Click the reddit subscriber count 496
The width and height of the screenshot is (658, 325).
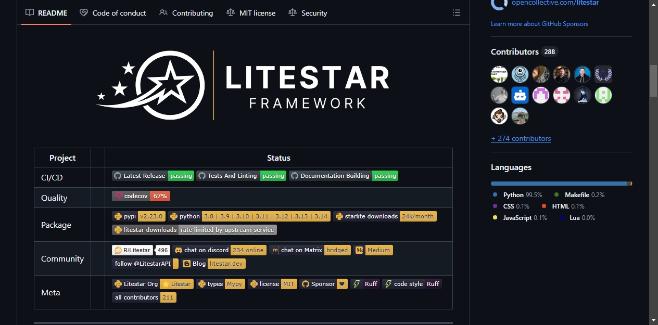[163, 250]
